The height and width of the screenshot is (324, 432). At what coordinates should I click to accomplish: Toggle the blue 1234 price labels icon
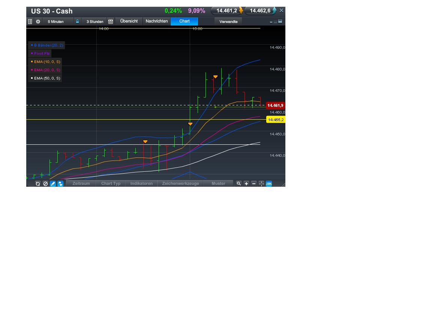[268, 183]
